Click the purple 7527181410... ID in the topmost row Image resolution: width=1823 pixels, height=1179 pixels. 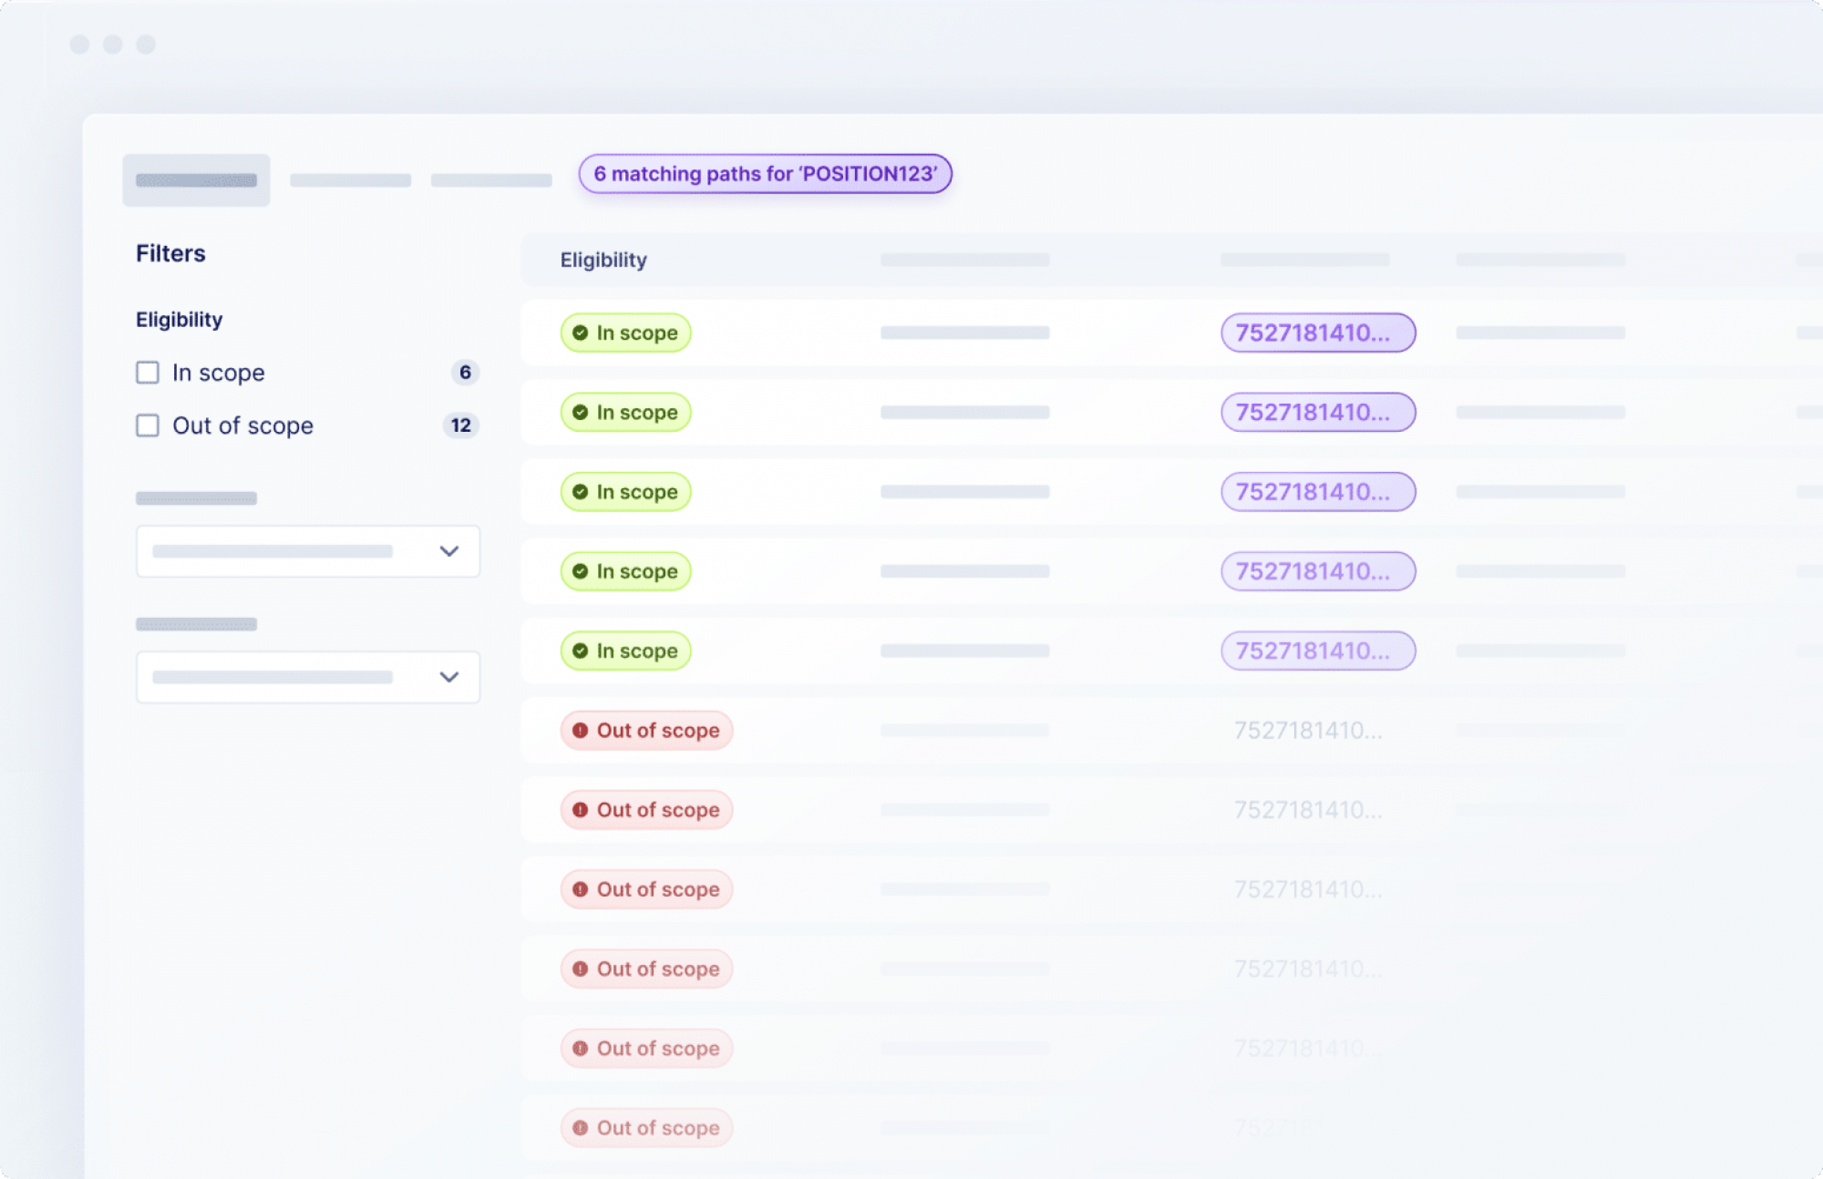pyautogui.click(x=1318, y=333)
